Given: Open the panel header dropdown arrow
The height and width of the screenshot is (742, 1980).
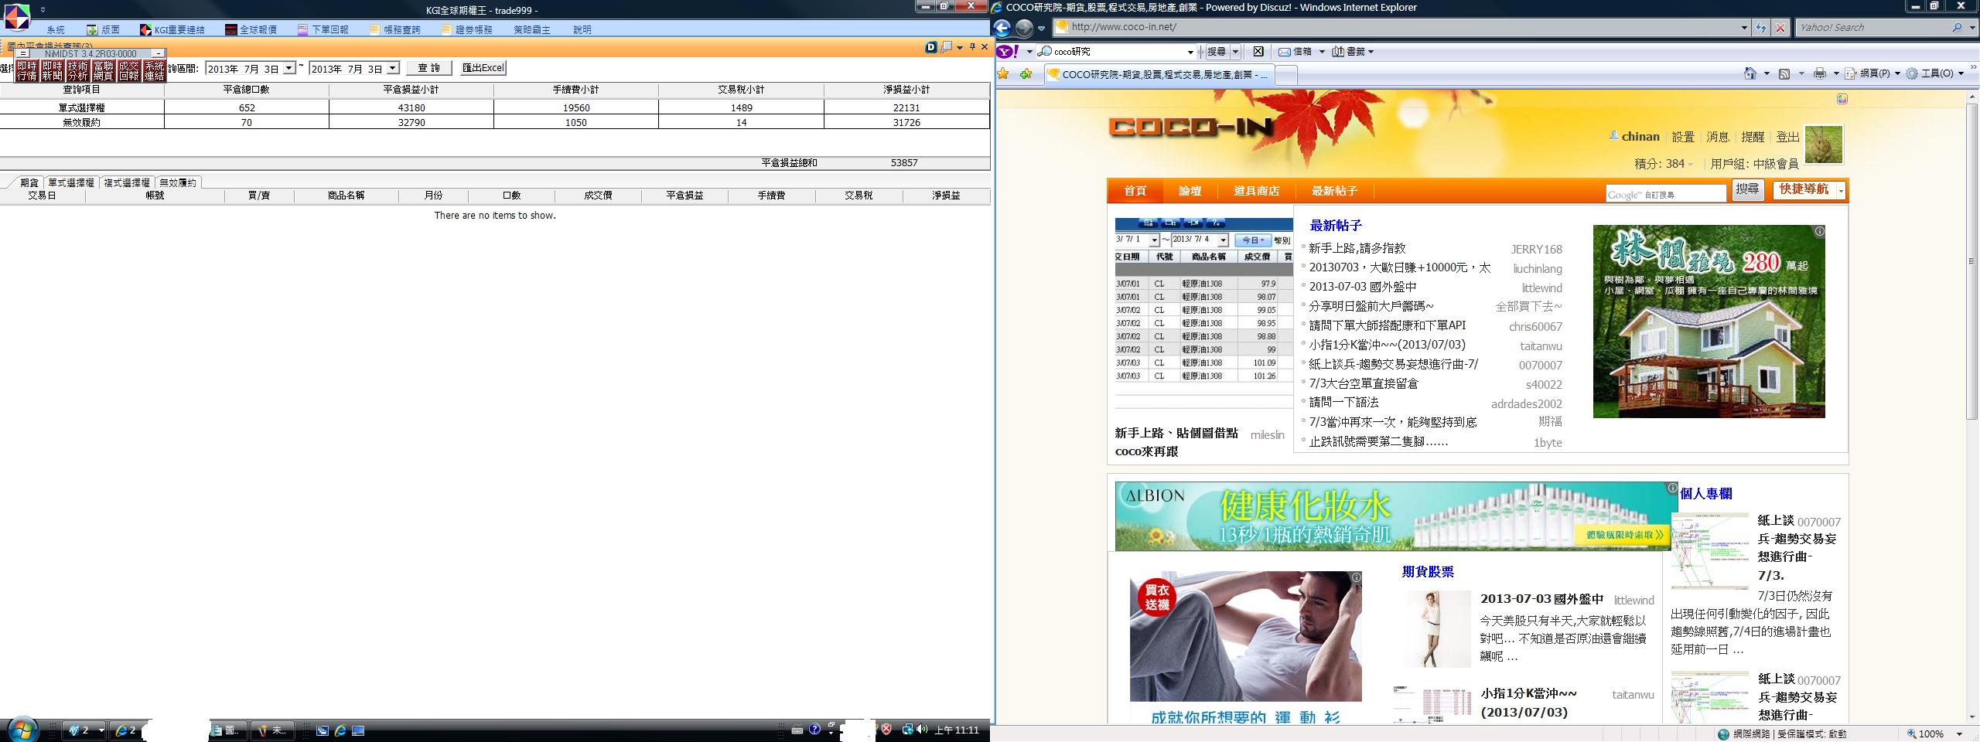Looking at the screenshot, I should click(x=960, y=47).
